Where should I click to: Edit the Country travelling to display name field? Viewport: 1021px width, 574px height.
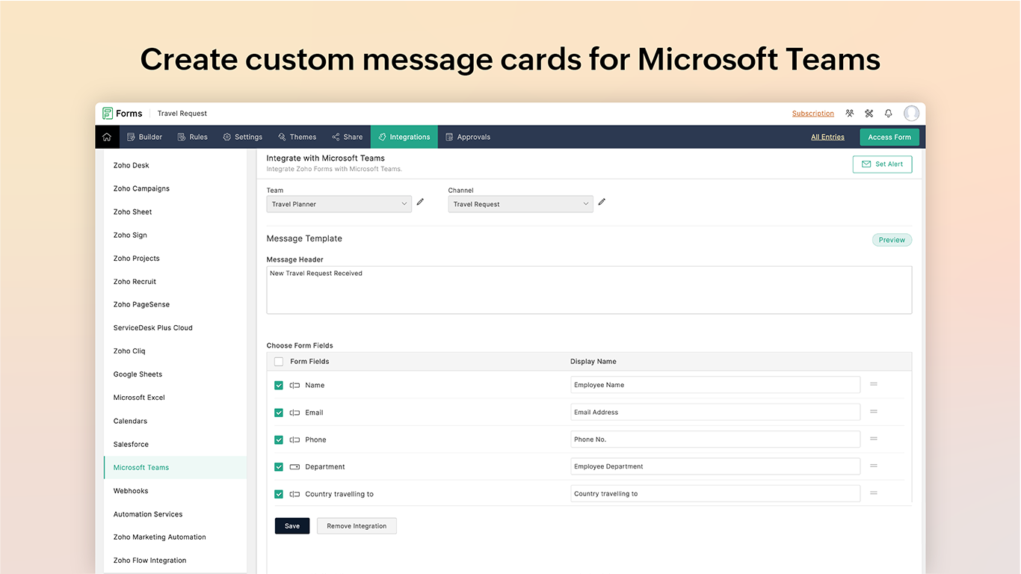(715, 493)
